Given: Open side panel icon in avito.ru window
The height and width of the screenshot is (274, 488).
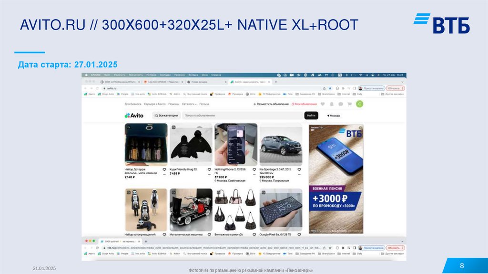Looking at the screenshot, I should pos(355,88).
